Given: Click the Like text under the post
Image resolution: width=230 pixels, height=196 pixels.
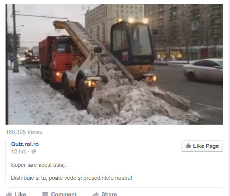Looking at the screenshot, I should click(20, 194).
